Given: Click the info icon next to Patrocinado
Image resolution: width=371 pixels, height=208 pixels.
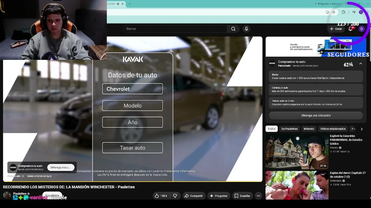Looking at the screenshot, I should (x=23, y=176).
